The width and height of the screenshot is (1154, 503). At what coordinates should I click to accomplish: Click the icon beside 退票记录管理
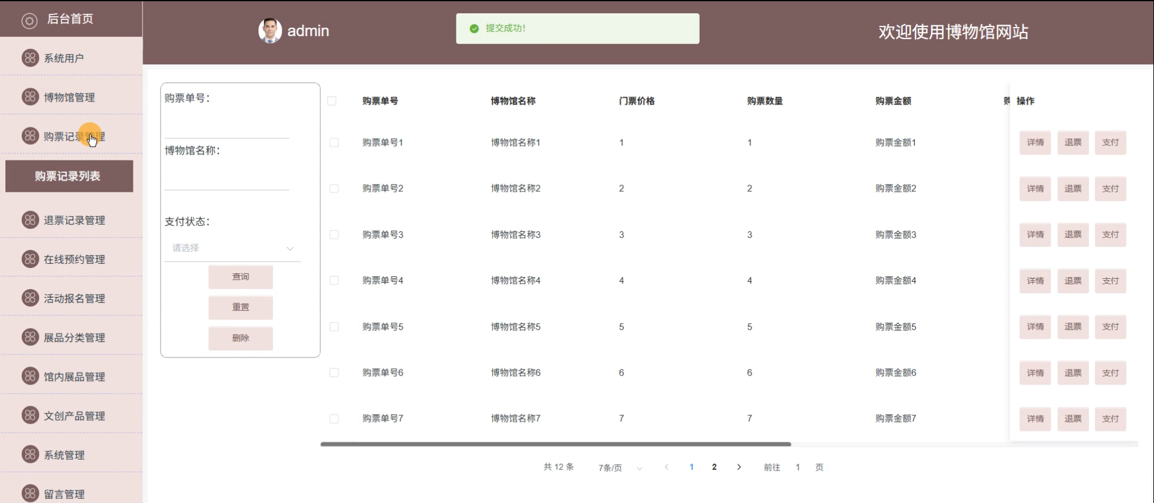coord(30,220)
